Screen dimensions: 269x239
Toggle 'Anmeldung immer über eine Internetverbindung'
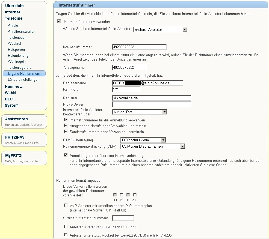point(66,155)
